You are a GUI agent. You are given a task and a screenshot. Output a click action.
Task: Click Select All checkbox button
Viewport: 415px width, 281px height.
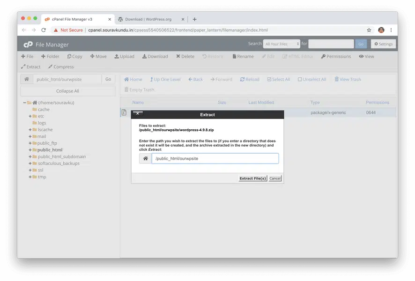pos(269,80)
